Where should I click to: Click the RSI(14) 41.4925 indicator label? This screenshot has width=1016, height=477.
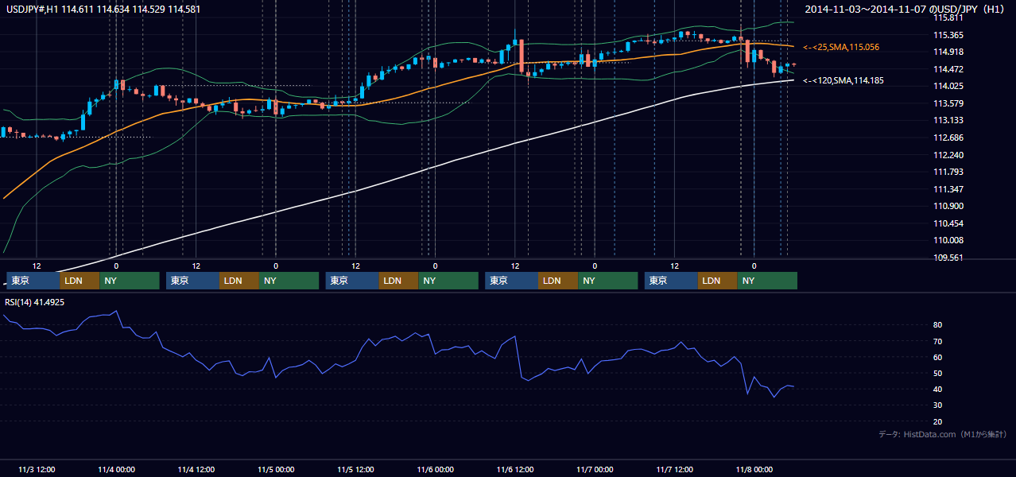[35, 302]
